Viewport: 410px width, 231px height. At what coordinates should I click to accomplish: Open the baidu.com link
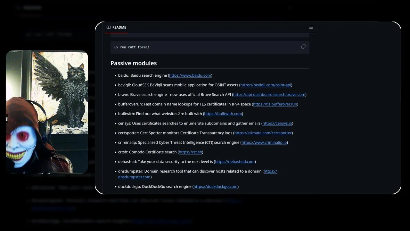pos(190,75)
